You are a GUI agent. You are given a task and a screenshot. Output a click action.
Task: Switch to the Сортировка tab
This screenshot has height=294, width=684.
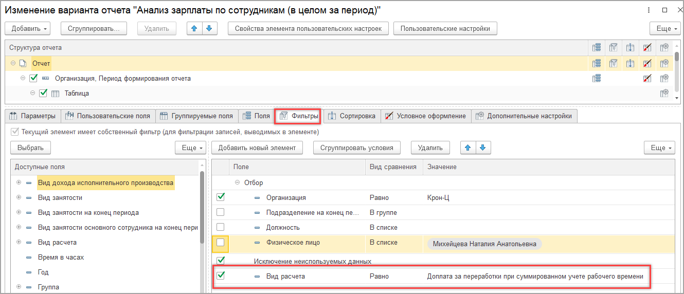tap(352, 116)
